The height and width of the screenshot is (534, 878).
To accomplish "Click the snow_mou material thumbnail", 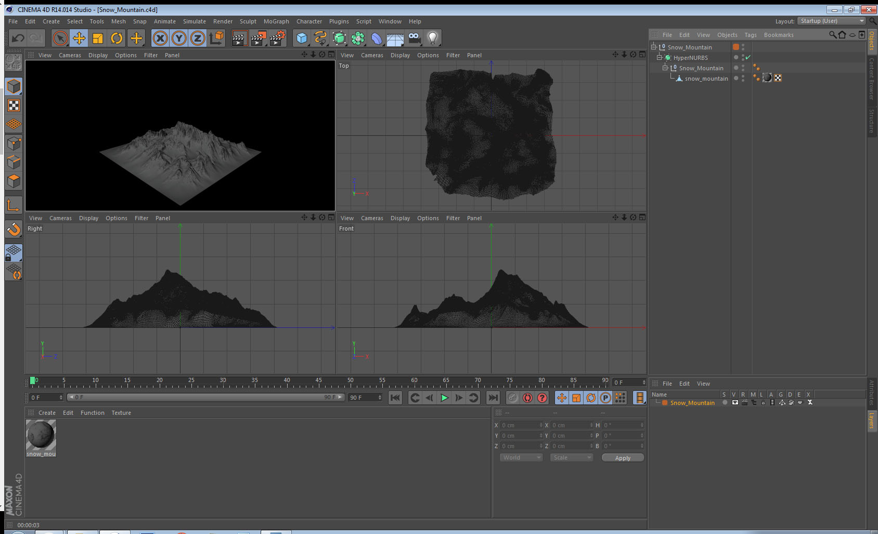I will pos(41,435).
